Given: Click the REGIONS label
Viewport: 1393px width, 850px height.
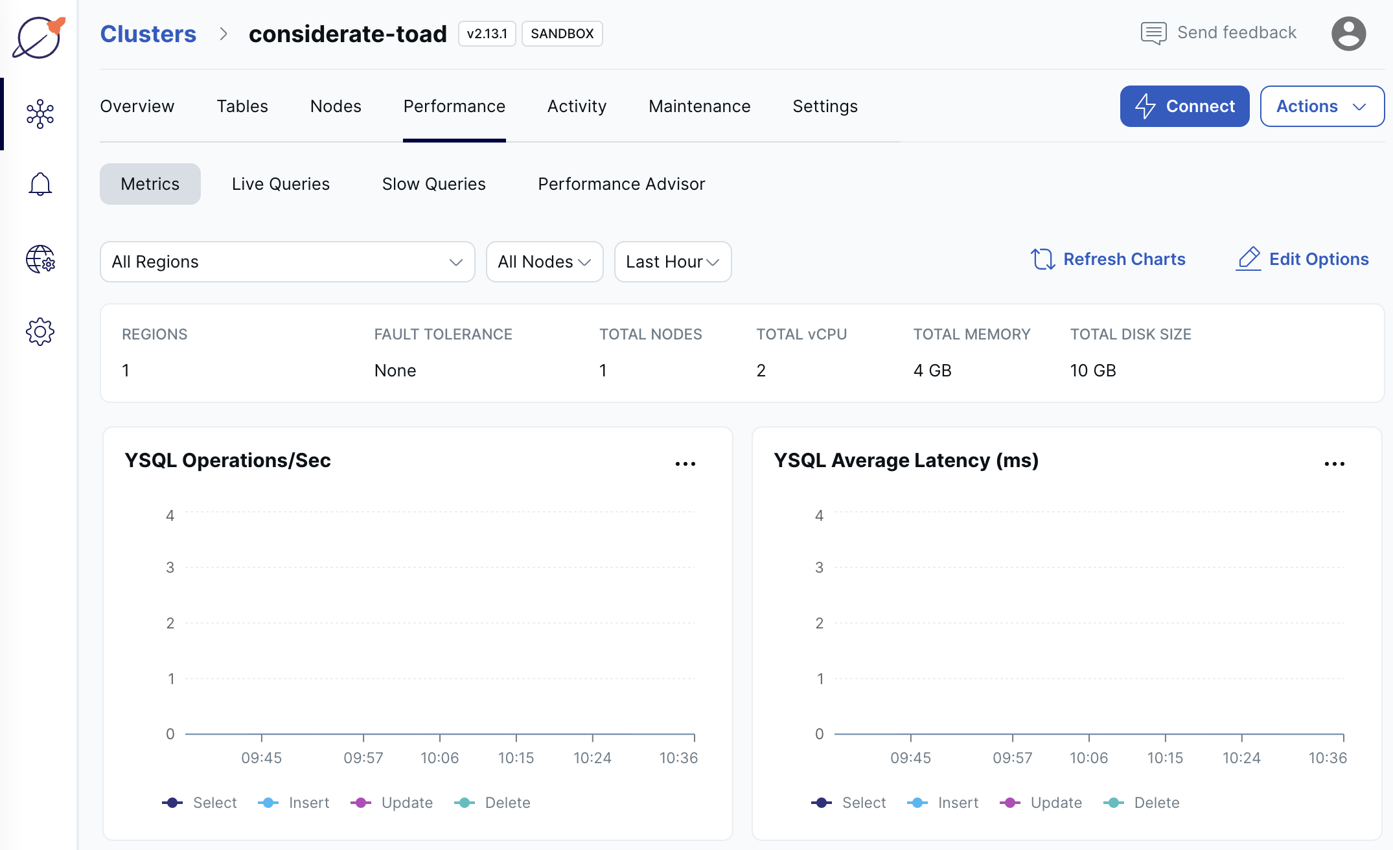Looking at the screenshot, I should [155, 334].
